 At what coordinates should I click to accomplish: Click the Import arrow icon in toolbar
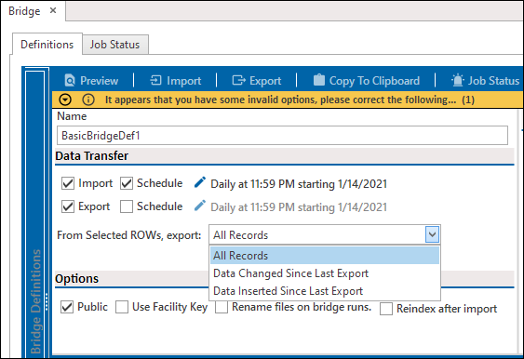(155, 81)
